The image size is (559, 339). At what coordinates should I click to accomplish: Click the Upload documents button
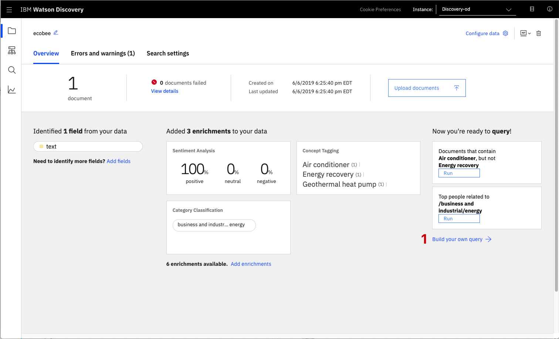(427, 88)
